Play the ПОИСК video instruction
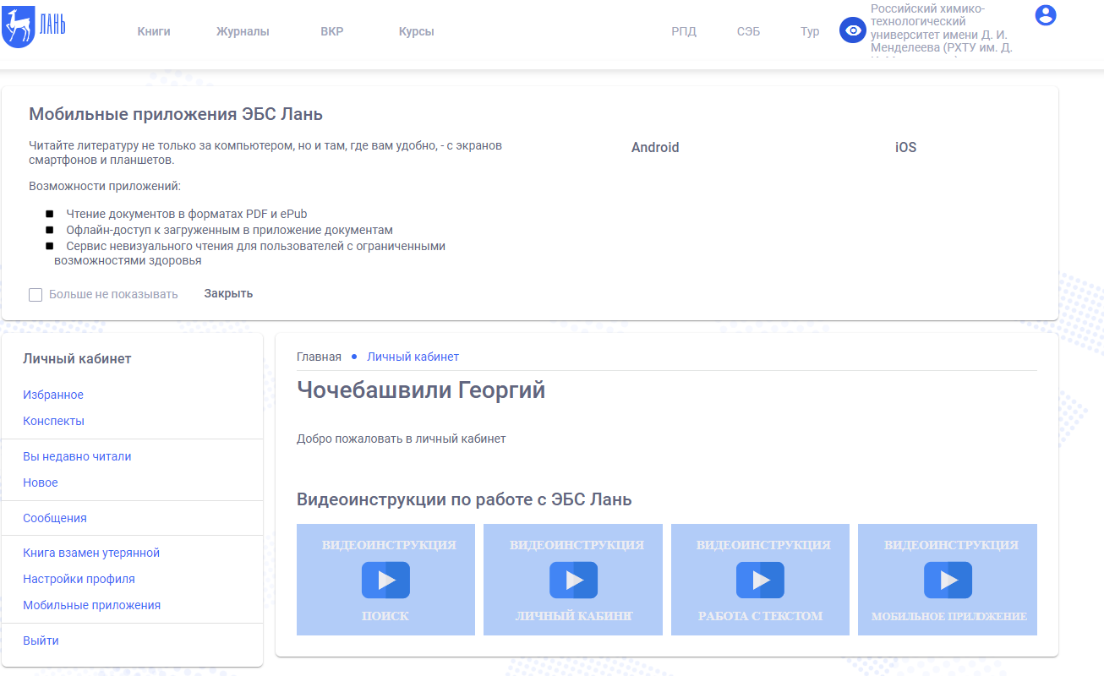 pos(385,580)
